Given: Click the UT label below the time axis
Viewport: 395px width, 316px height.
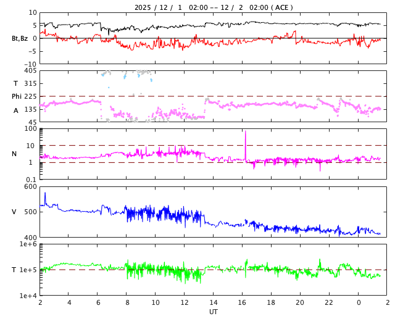Looking at the screenshot, I should [x=214, y=312].
